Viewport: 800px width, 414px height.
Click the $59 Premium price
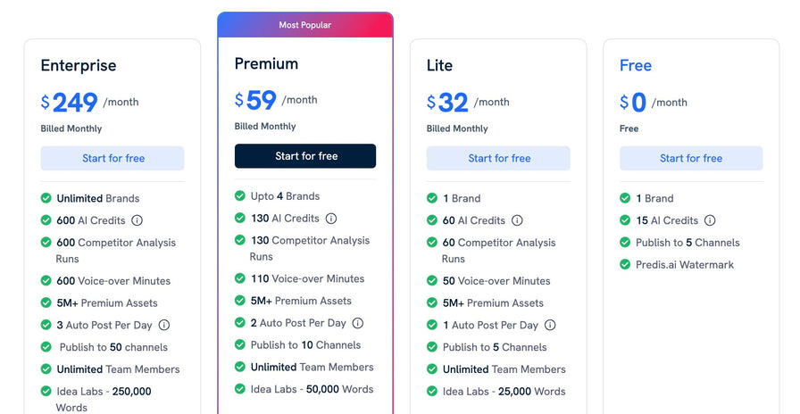(x=254, y=100)
